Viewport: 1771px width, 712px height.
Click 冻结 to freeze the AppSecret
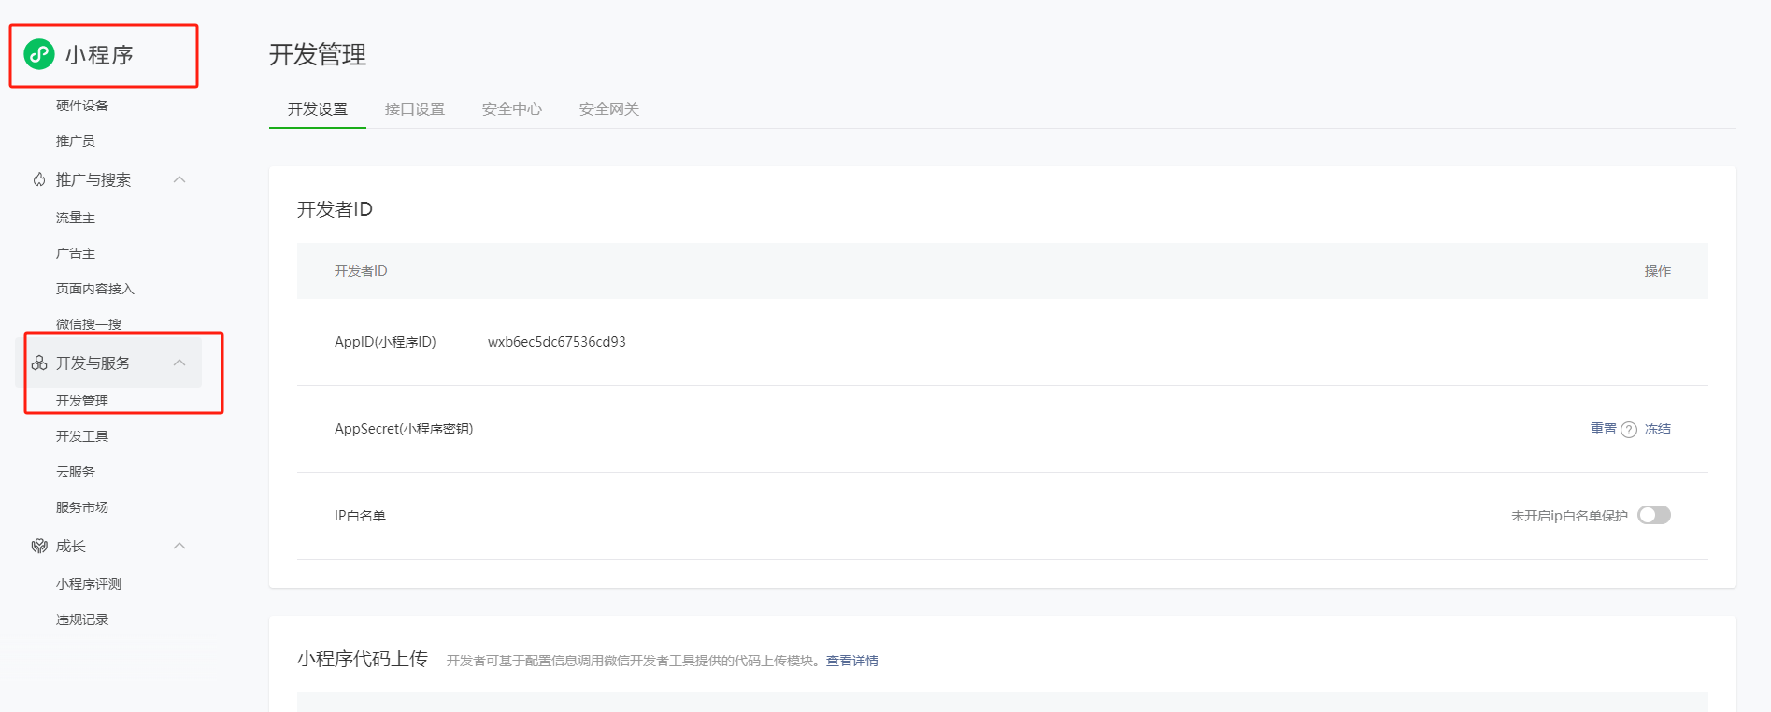click(1658, 429)
